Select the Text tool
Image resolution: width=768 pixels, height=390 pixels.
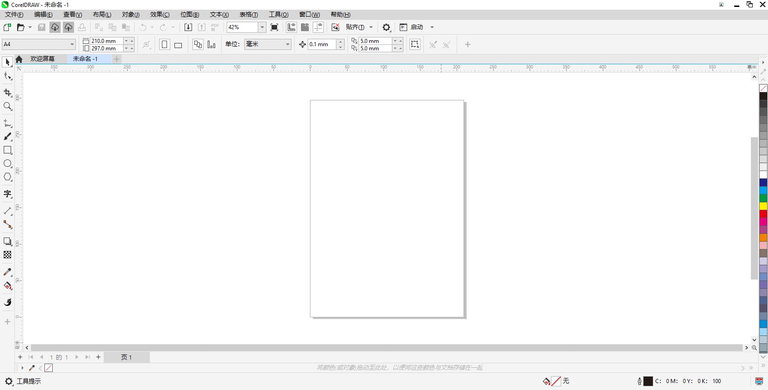click(x=7, y=194)
